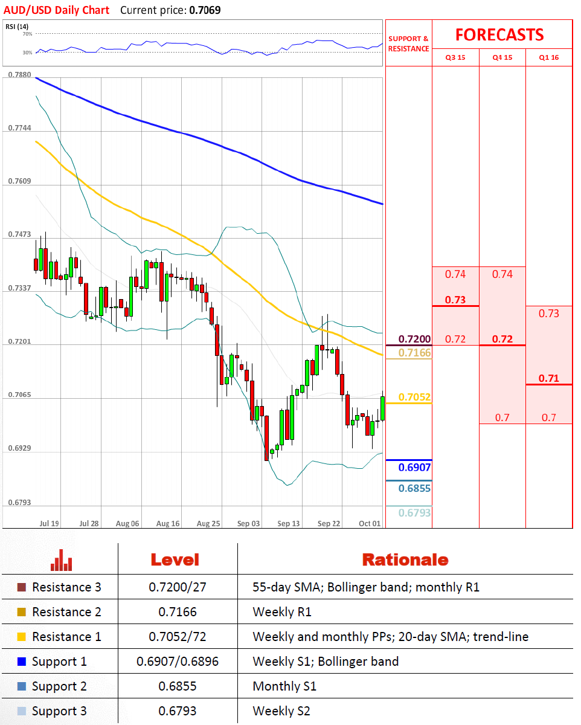The height and width of the screenshot is (725, 581).
Task: Click the Support 1 blue color swatch
Action: 22,662
